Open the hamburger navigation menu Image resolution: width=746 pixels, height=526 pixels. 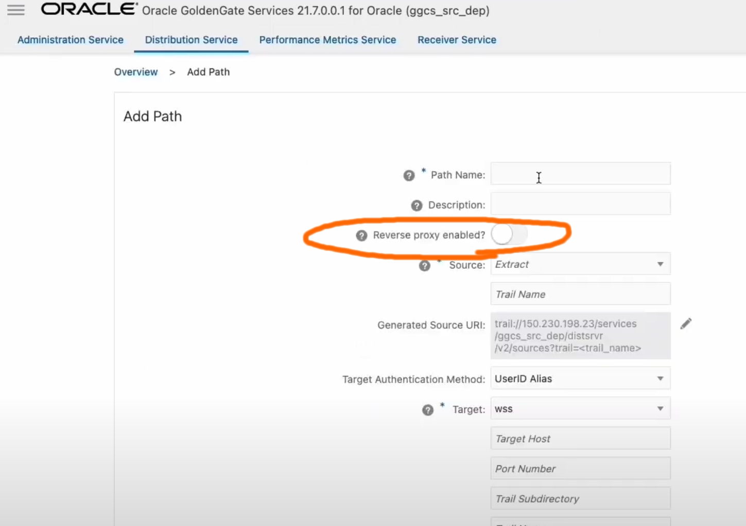(x=16, y=10)
